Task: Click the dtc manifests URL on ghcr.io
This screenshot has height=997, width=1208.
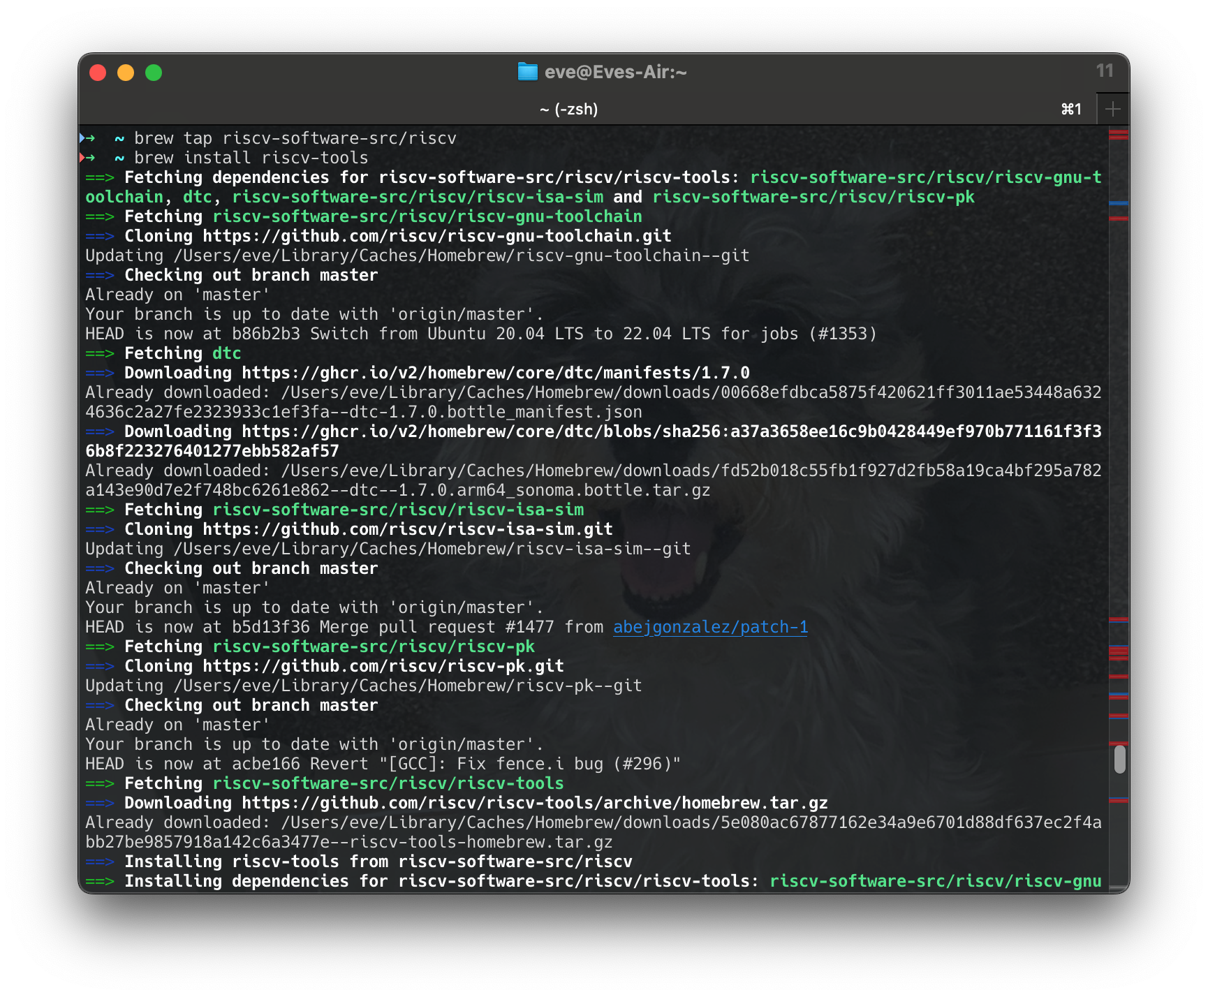Action: click(496, 373)
